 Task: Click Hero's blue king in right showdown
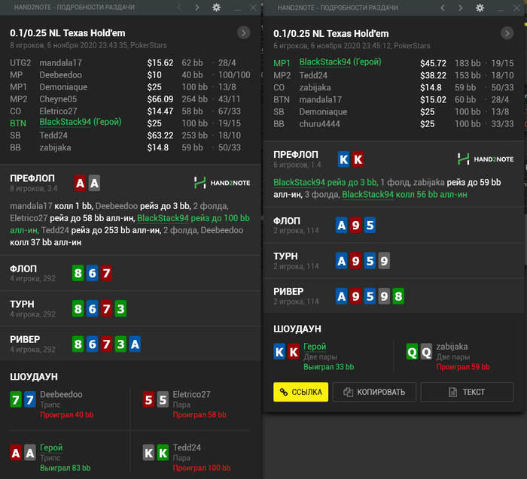point(279,352)
